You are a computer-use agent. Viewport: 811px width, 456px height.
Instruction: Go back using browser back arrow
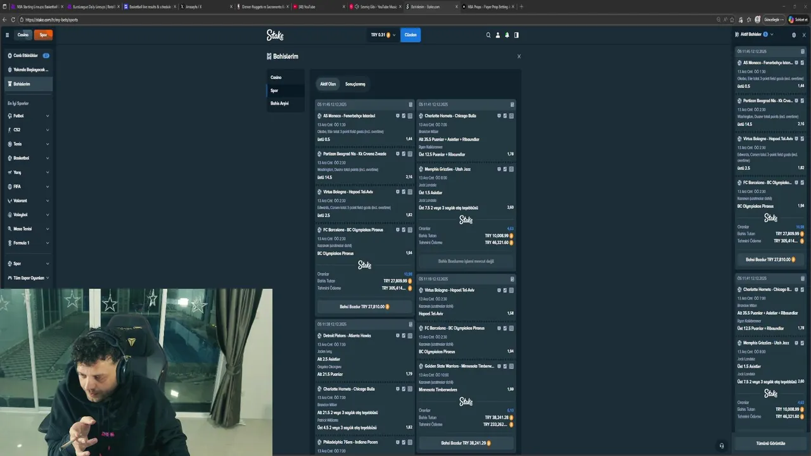(4, 20)
